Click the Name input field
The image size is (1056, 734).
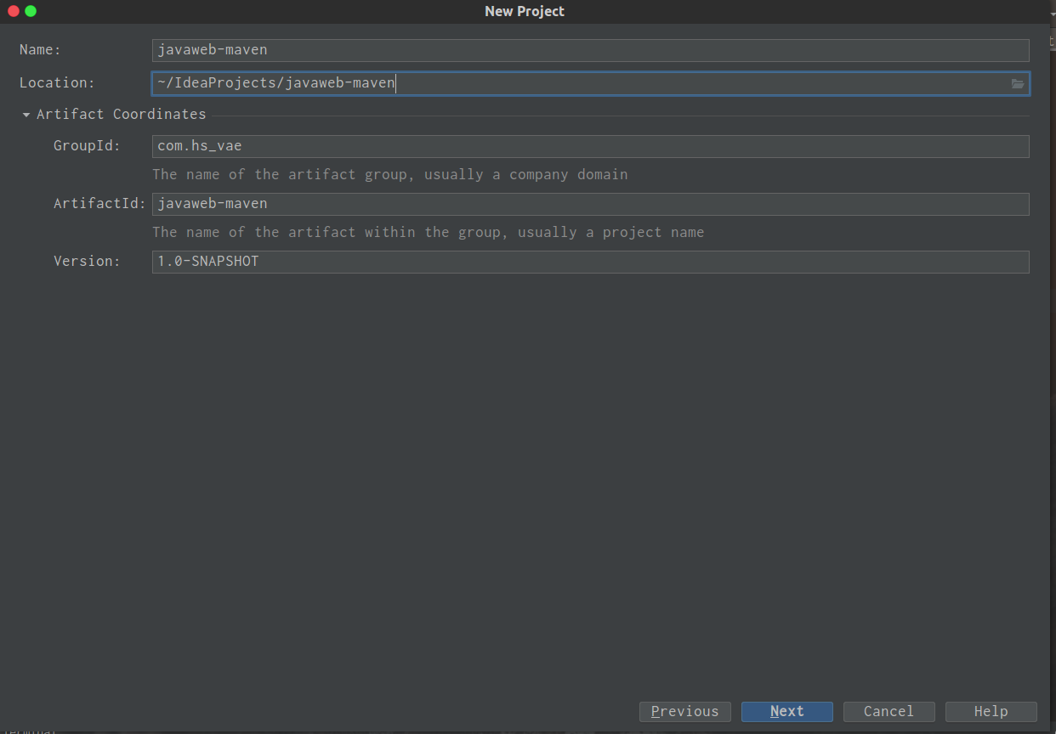point(591,50)
